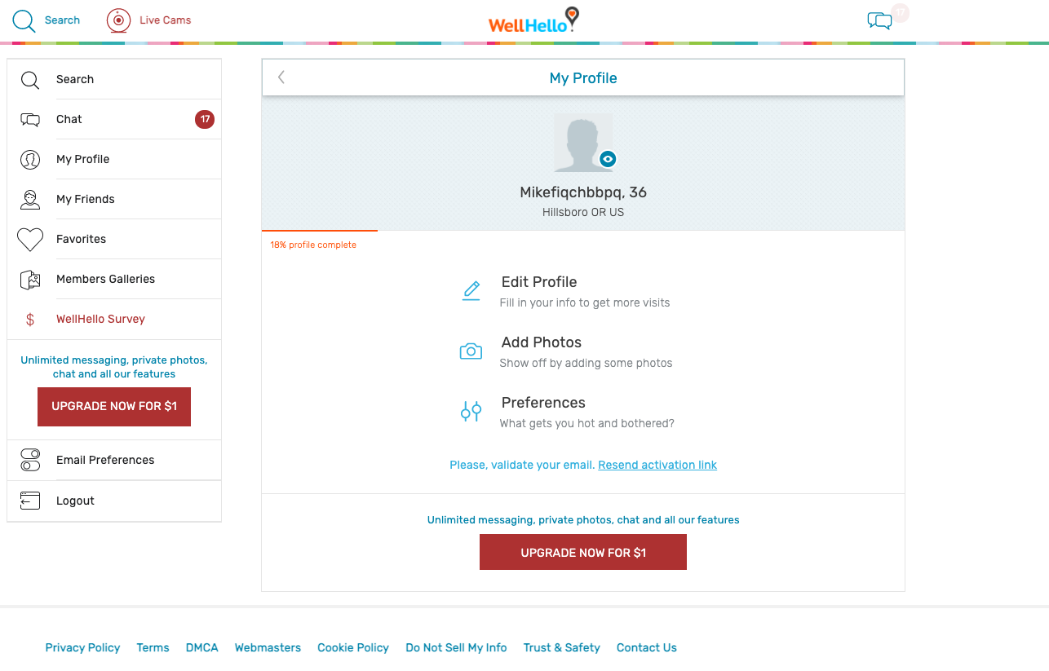Open Terms footer link
Screen dimensions: 1049x671
153,647
